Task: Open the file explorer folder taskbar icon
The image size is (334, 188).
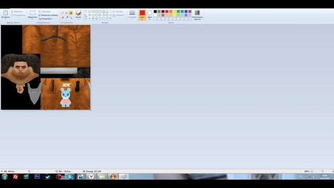Action: click(x=102, y=177)
